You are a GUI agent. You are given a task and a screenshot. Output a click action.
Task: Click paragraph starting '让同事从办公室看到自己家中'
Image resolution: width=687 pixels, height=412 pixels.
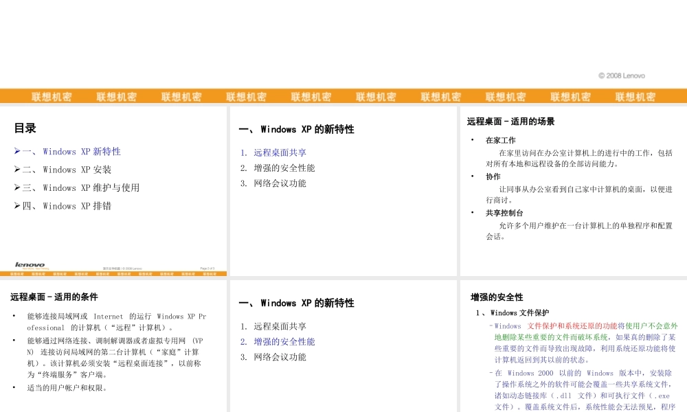578,195
